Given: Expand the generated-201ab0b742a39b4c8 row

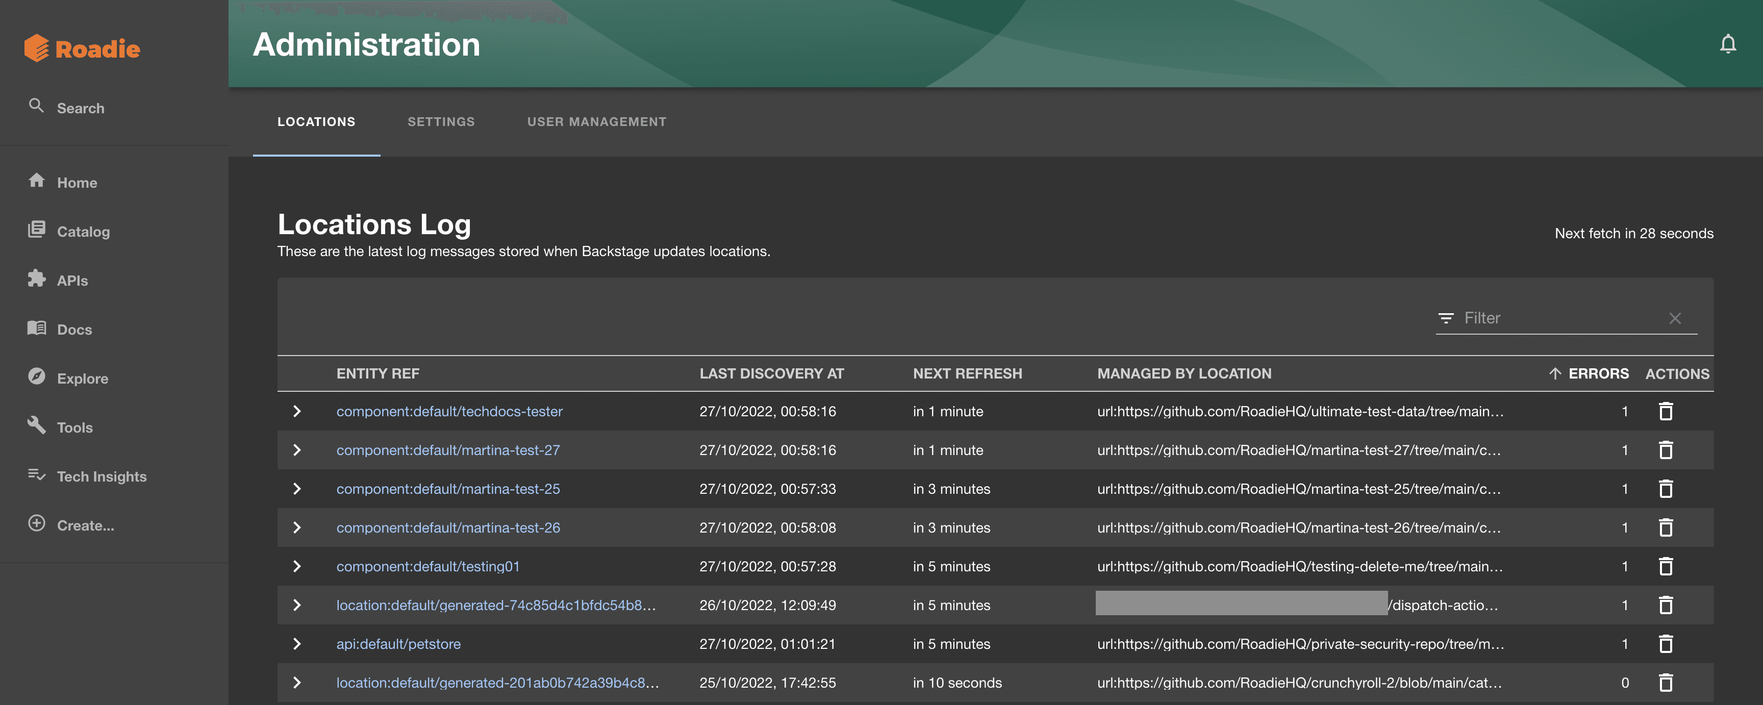Looking at the screenshot, I should click(296, 683).
